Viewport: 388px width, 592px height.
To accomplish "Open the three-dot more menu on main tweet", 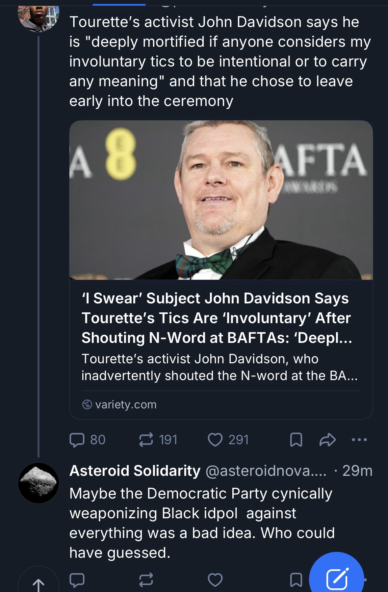I will [x=359, y=440].
